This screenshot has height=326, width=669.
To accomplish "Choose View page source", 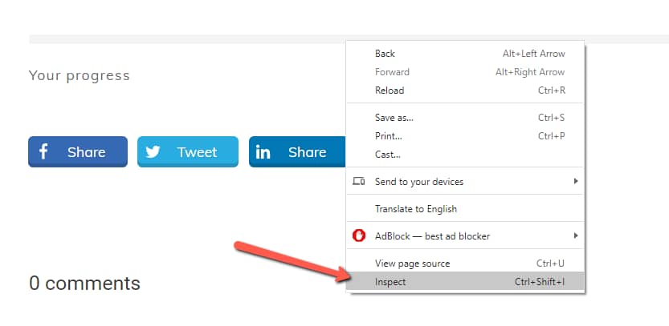I will pos(412,264).
